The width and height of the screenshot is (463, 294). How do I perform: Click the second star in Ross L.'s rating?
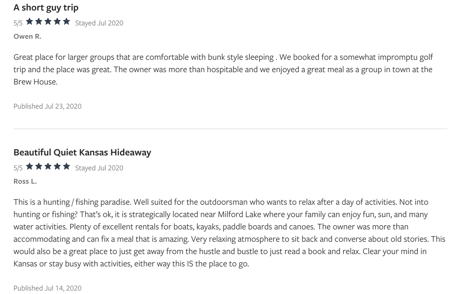click(39, 167)
